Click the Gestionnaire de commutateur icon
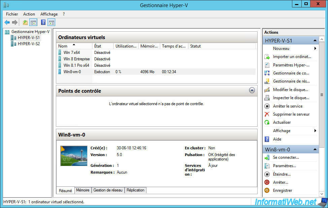The width and height of the screenshot is (328, 208). (267, 73)
